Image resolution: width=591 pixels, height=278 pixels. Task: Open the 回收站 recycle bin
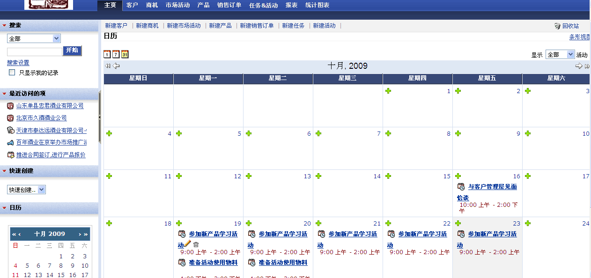[570, 26]
